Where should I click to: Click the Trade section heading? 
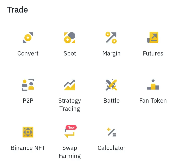tap(17, 10)
